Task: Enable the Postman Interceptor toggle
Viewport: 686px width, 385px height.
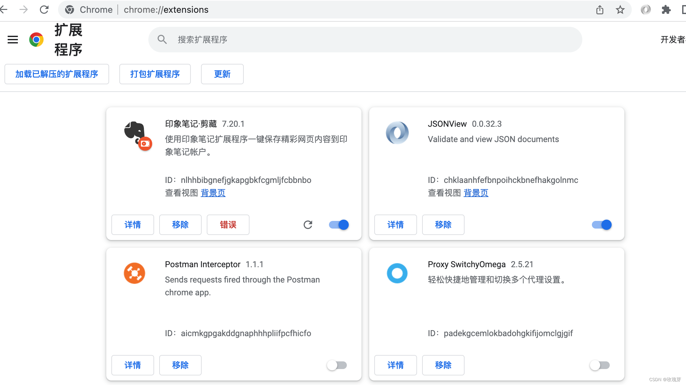Action: click(337, 365)
